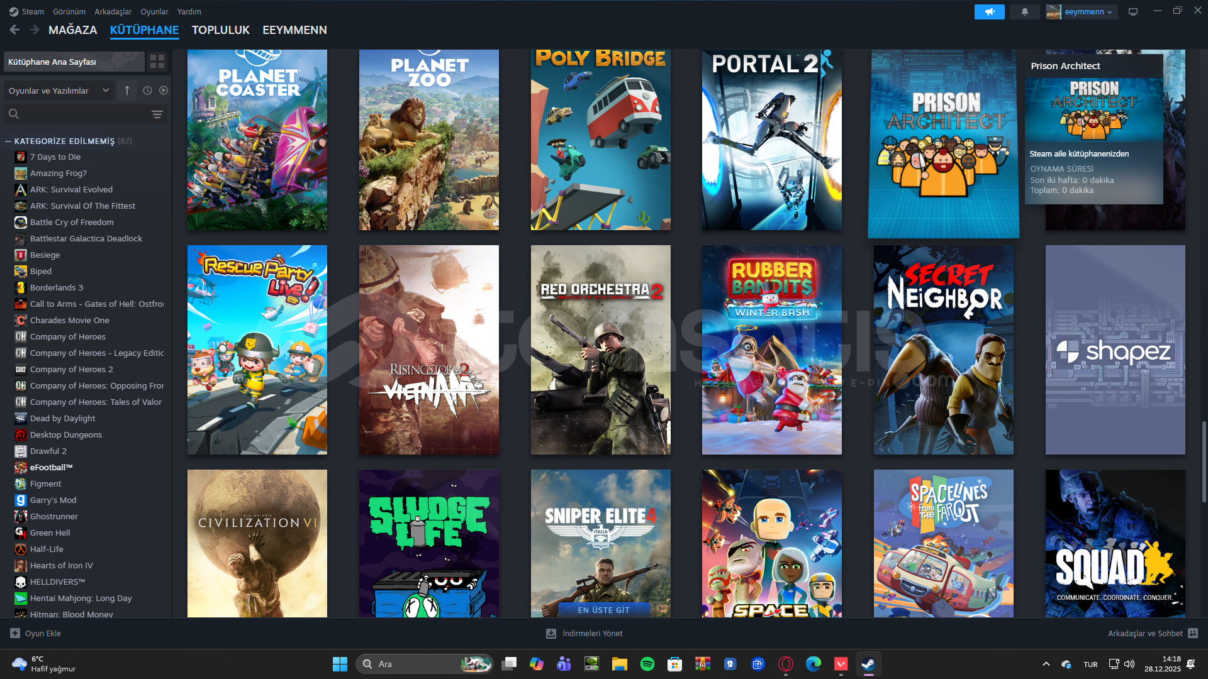Switch to Big Picture mode icon
This screenshot has height=679, width=1208.
coord(1132,12)
